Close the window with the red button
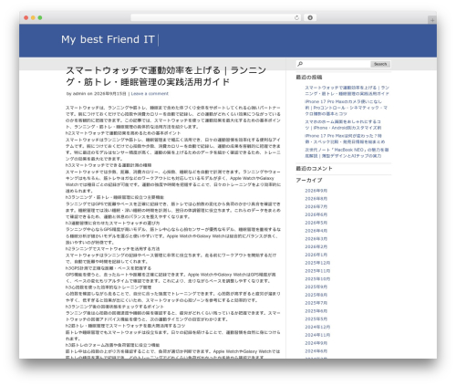The image size is (456, 386). [26, 17]
